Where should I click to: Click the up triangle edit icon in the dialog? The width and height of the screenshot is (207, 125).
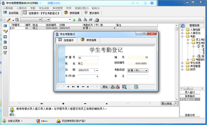click(88, 87)
